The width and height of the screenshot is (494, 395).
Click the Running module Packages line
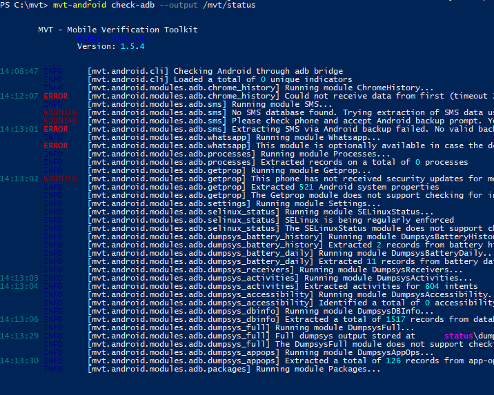coord(234,369)
